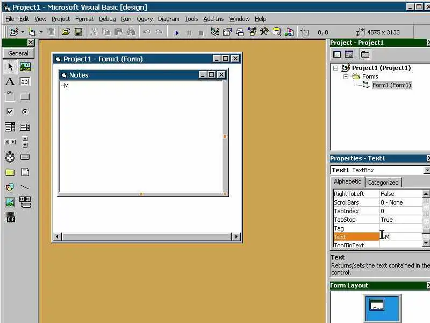430x323 pixels.
Task: Select TabStop property row
Action: (x=378, y=220)
